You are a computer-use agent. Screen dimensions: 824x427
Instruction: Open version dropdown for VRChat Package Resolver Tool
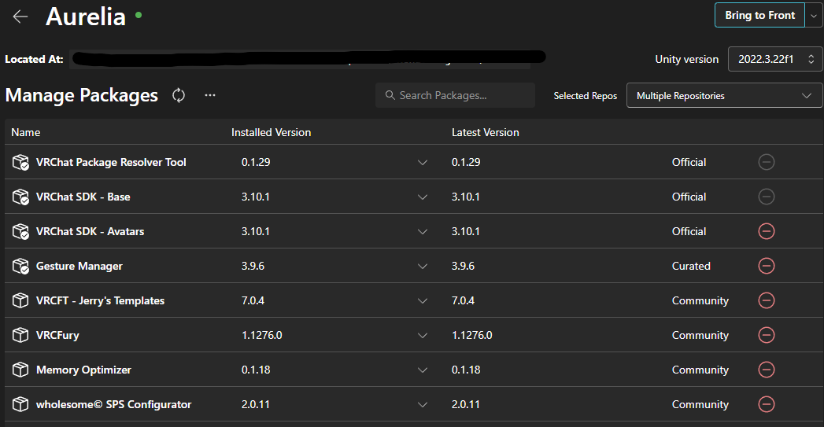click(x=423, y=163)
